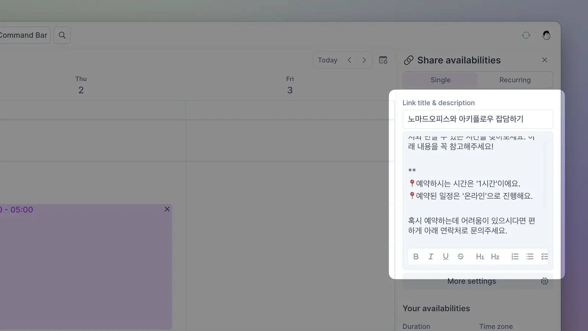Jump to Today in the calendar
588x331 pixels.
pyautogui.click(x=327, y=60)
